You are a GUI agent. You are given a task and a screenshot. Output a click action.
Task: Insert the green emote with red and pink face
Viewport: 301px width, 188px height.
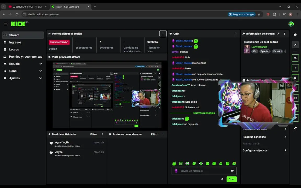234,163
